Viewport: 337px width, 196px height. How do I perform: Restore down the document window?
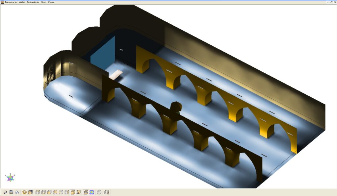pyautogui.click(x=331, y=2)
